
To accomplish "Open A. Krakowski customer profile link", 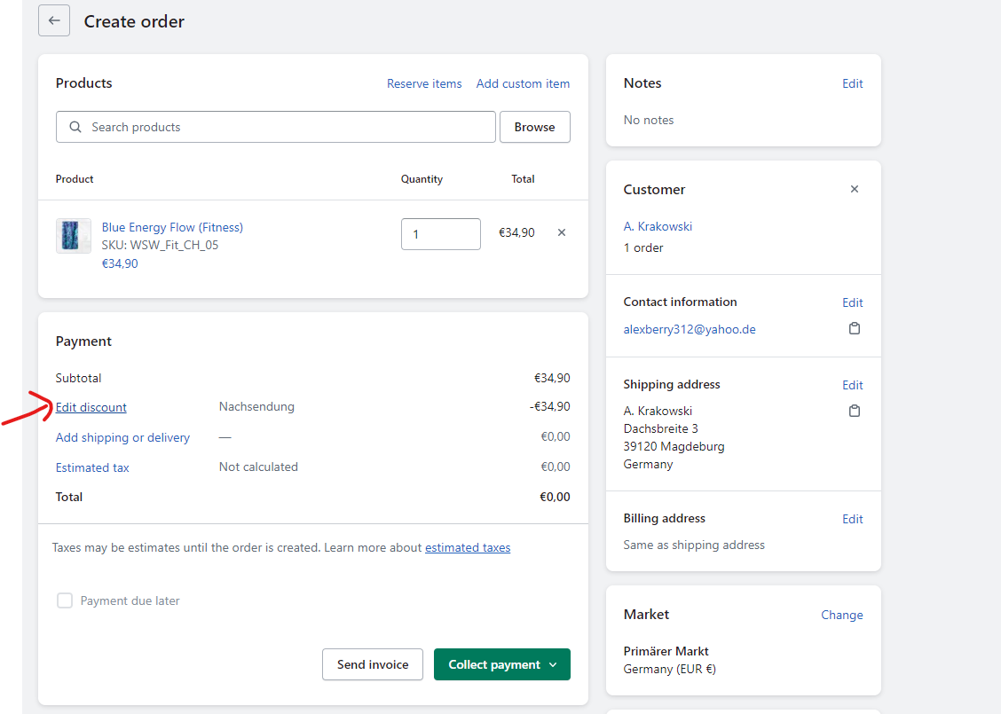I will [x=658, y=226].
